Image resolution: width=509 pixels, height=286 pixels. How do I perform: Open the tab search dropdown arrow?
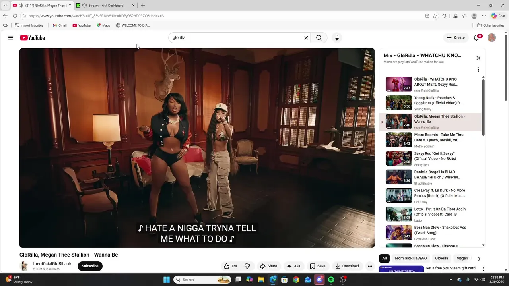tap(5, 6)
